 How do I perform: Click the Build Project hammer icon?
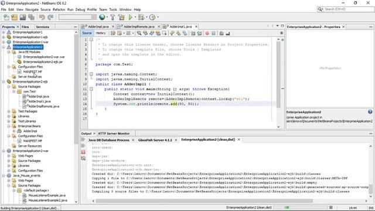tap(112, 17)
